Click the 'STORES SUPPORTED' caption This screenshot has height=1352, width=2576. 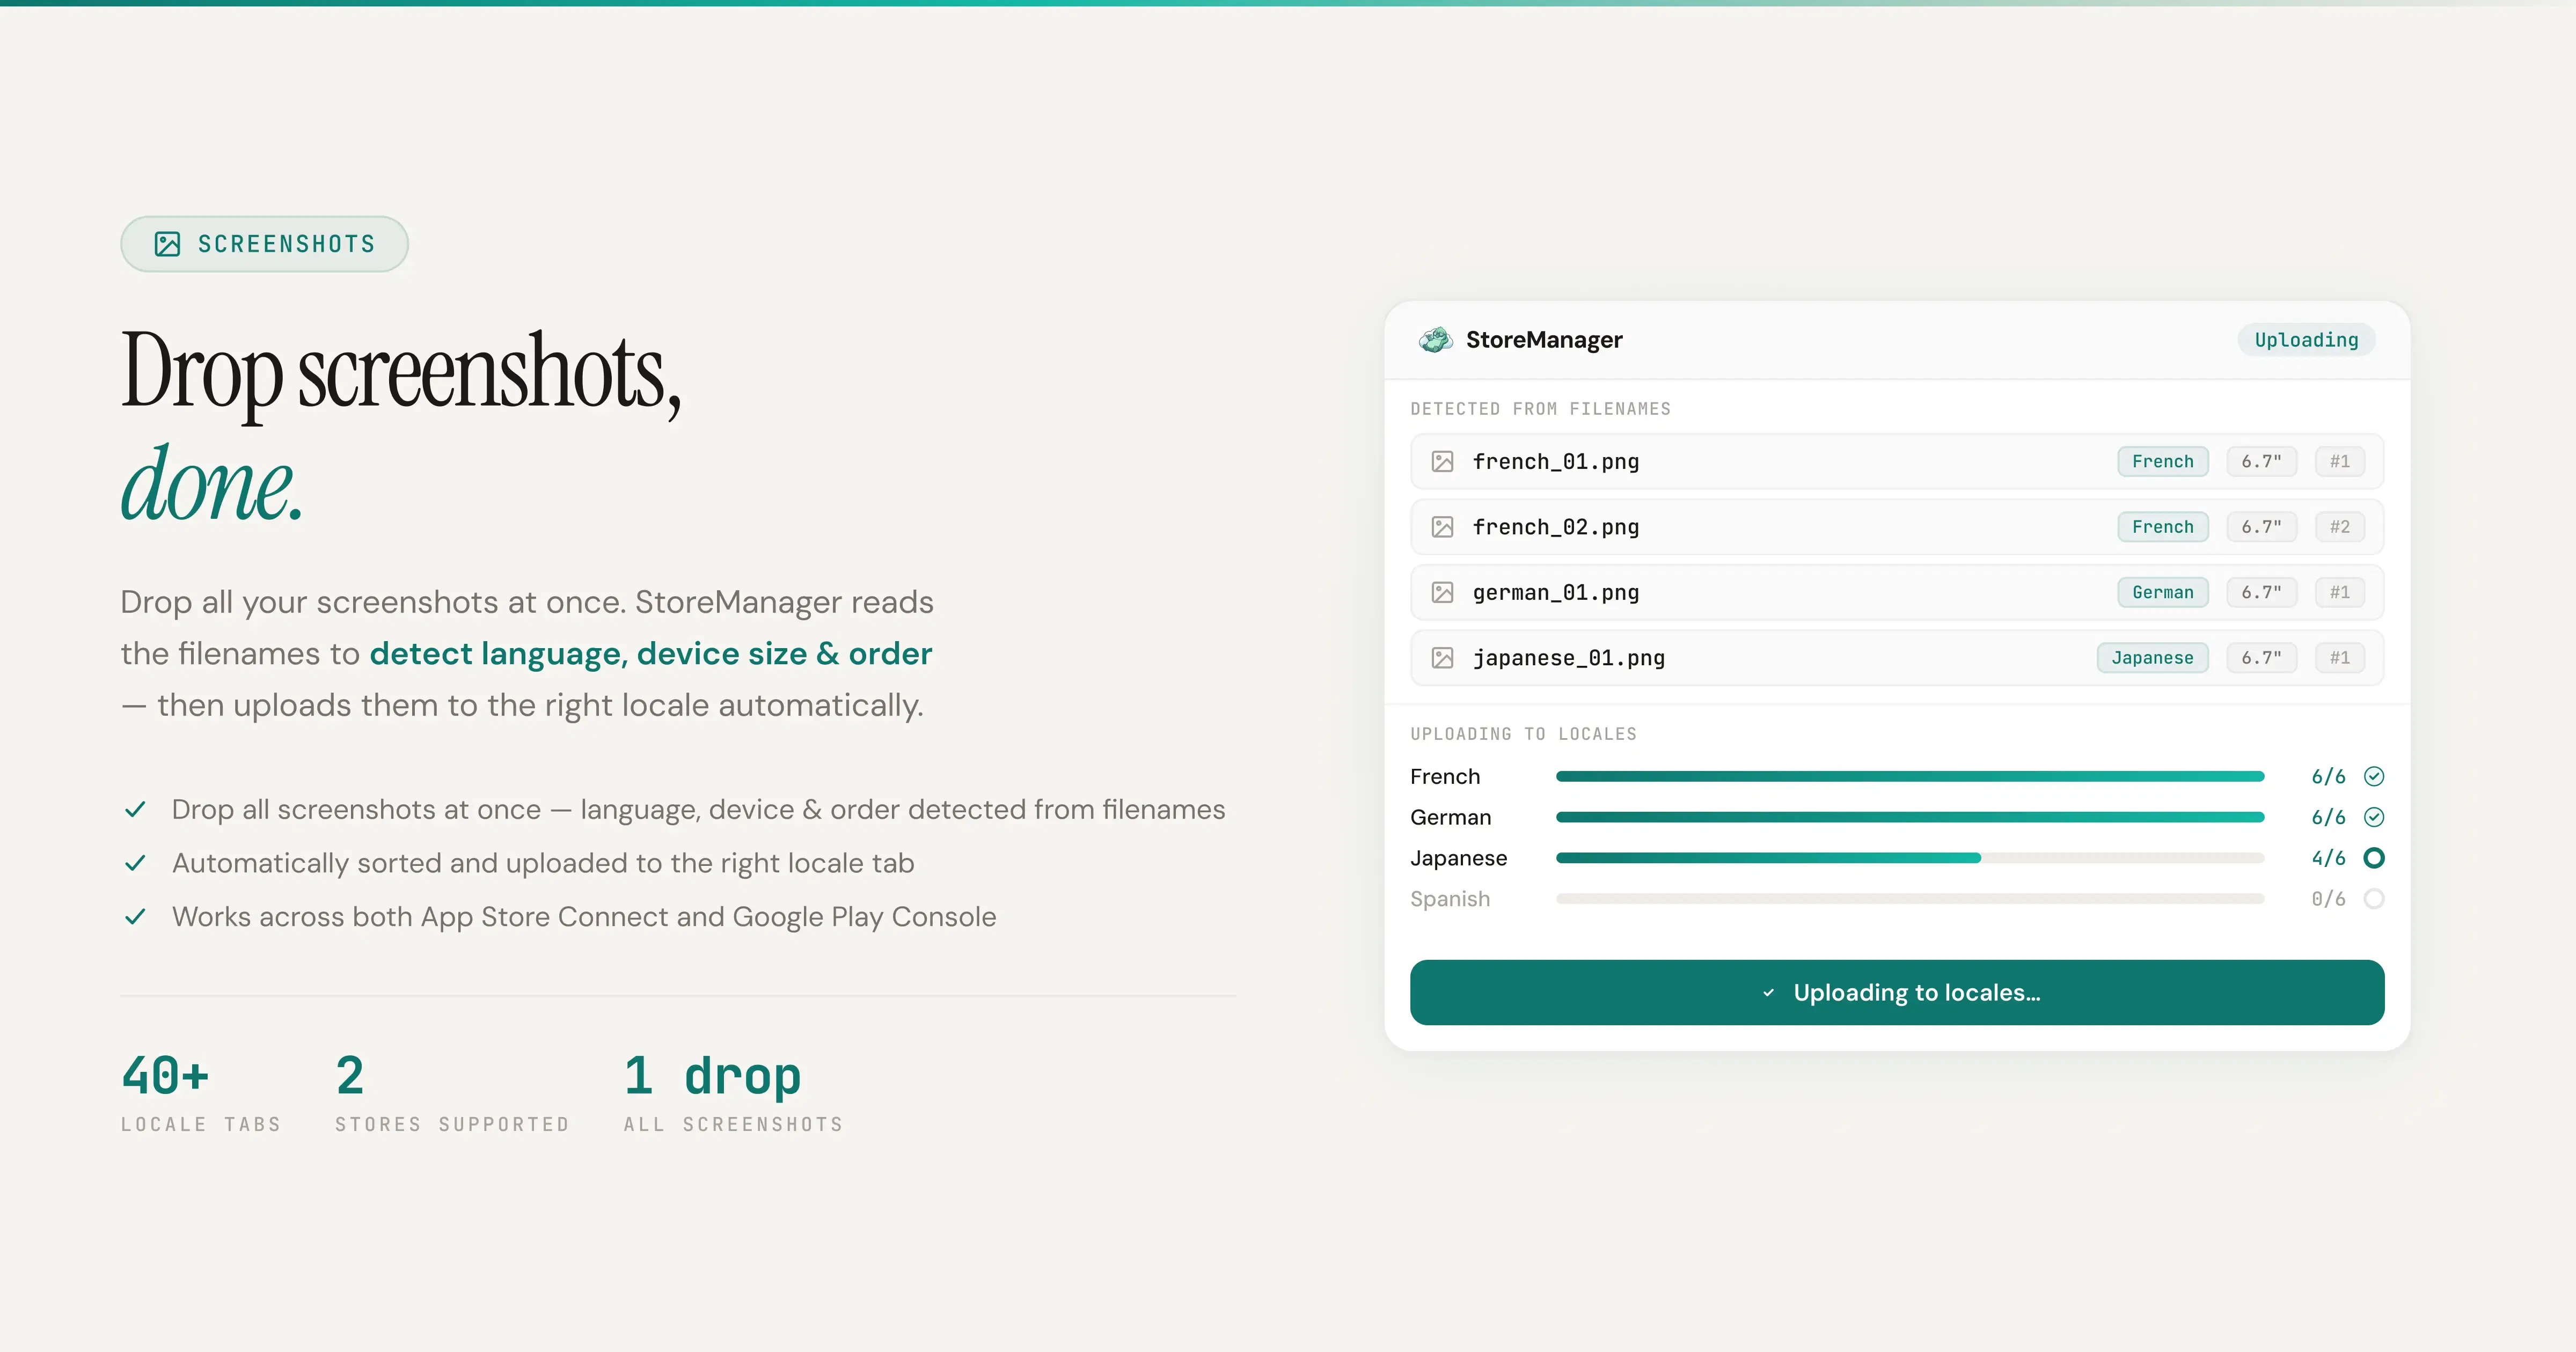click(452, 1125)
